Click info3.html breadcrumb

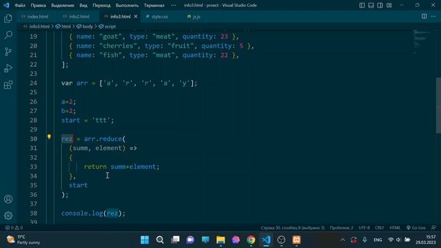pyautogui.click(x=39, y=26)
